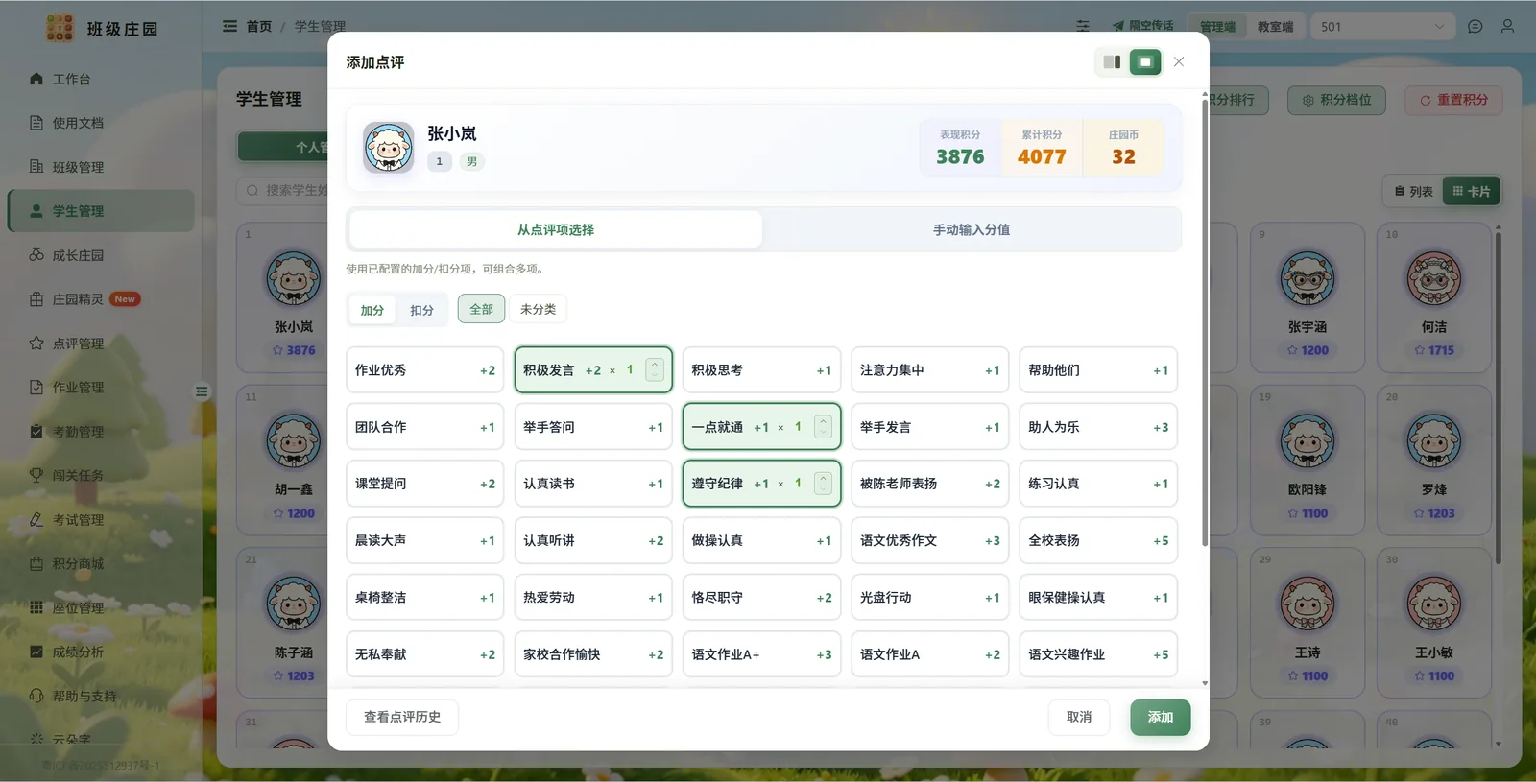The width and height of the screenshot is (1536, 782).
Task: Click the 积分档位 button
Action: 1336,100
